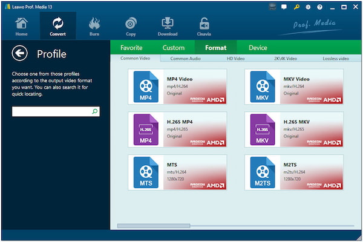Click the feedback speech bubble icon

pos(284,6)
